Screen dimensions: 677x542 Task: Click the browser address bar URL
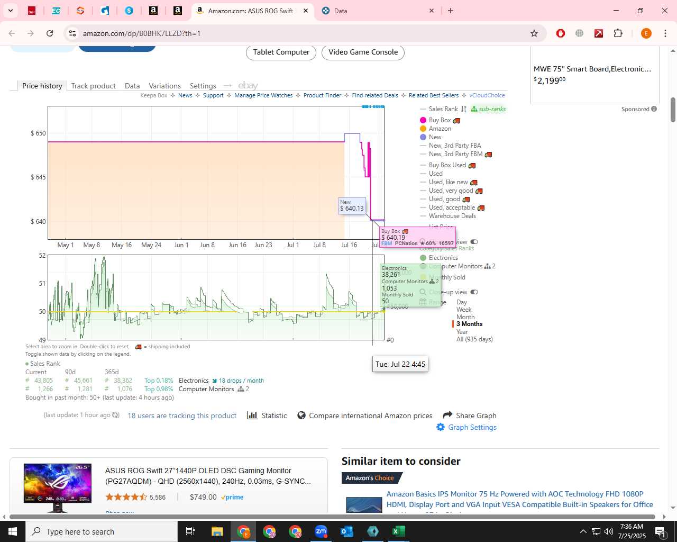tap(142, 33)
